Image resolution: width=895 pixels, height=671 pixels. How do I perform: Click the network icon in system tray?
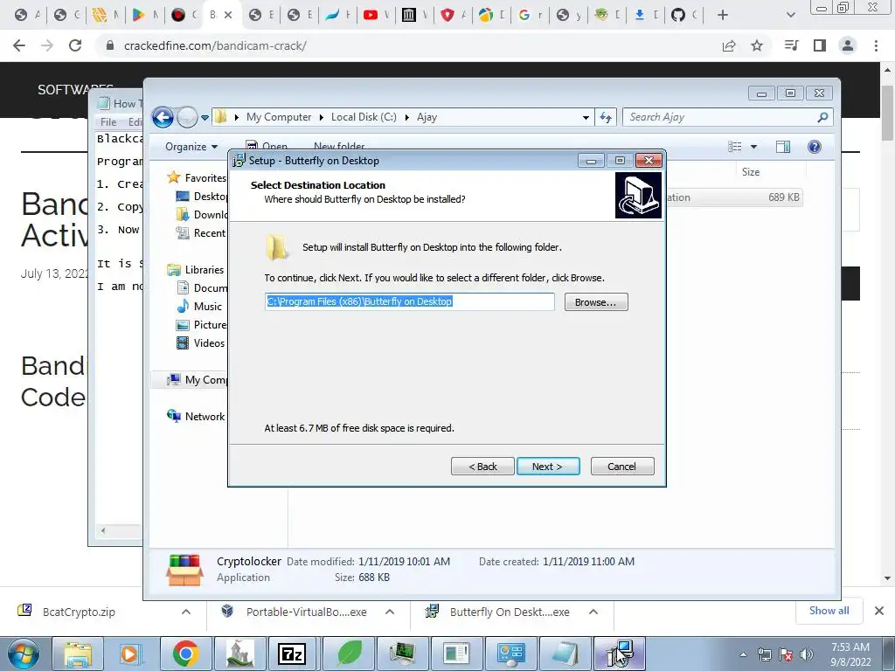tap(764, 654)
